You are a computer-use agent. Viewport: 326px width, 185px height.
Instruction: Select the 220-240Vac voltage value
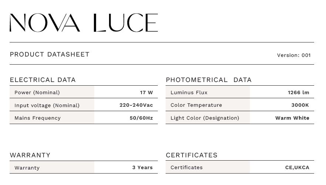(x=136, y=105)
